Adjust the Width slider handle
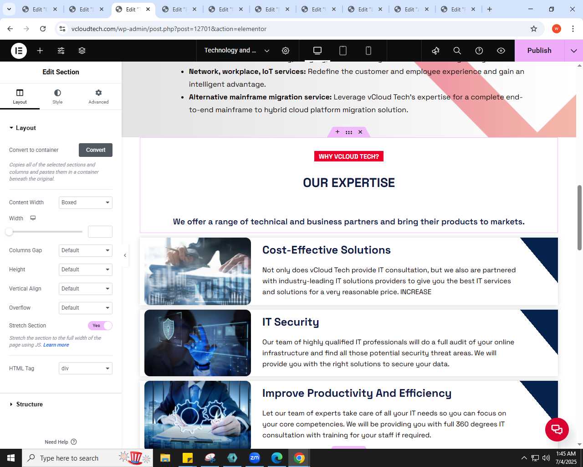The width and height of the screenshot is (583, 467). tap(9, 232)
